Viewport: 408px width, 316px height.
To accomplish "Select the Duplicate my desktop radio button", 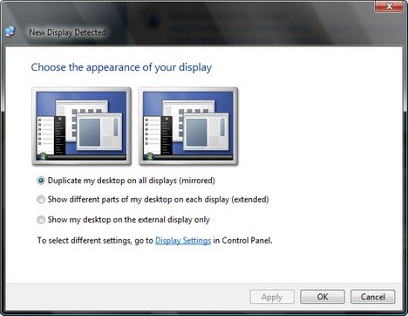I will coord(41,181).
